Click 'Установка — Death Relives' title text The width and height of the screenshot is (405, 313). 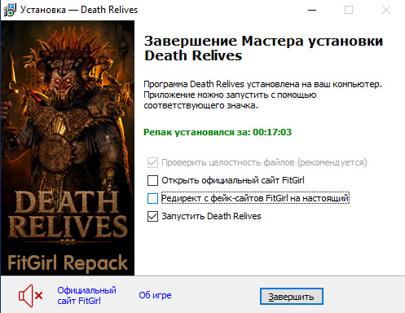coord(79,10)
